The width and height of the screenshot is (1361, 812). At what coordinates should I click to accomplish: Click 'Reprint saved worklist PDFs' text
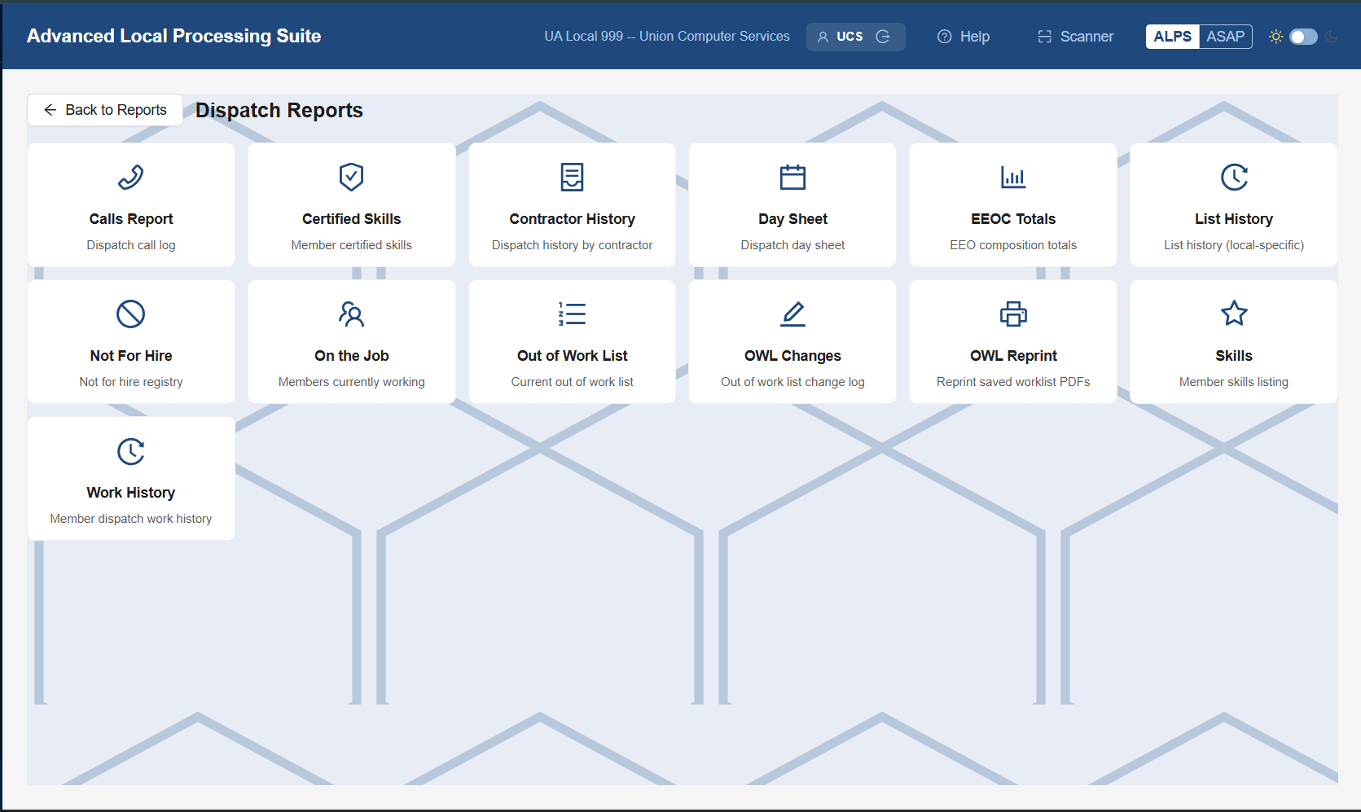pos(1013,382)
